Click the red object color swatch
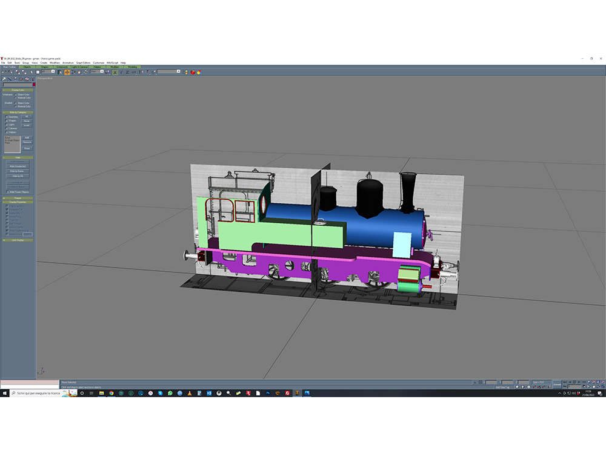 (34, 85)
